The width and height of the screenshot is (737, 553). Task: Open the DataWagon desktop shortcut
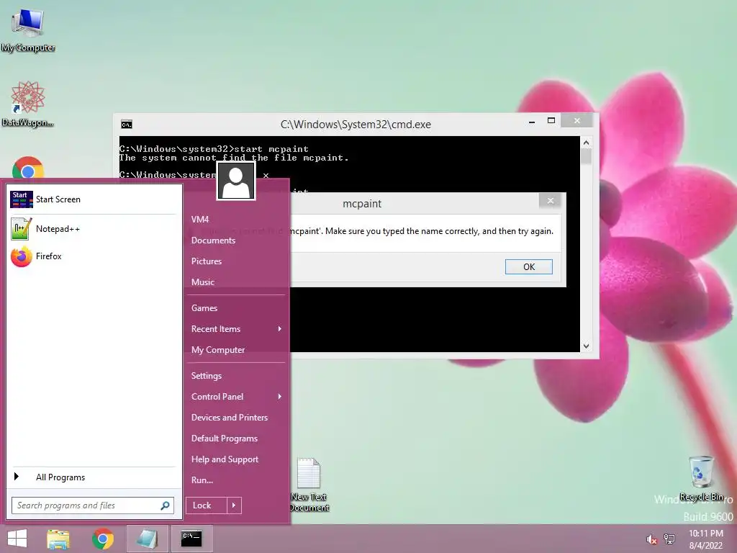point(28,104)
